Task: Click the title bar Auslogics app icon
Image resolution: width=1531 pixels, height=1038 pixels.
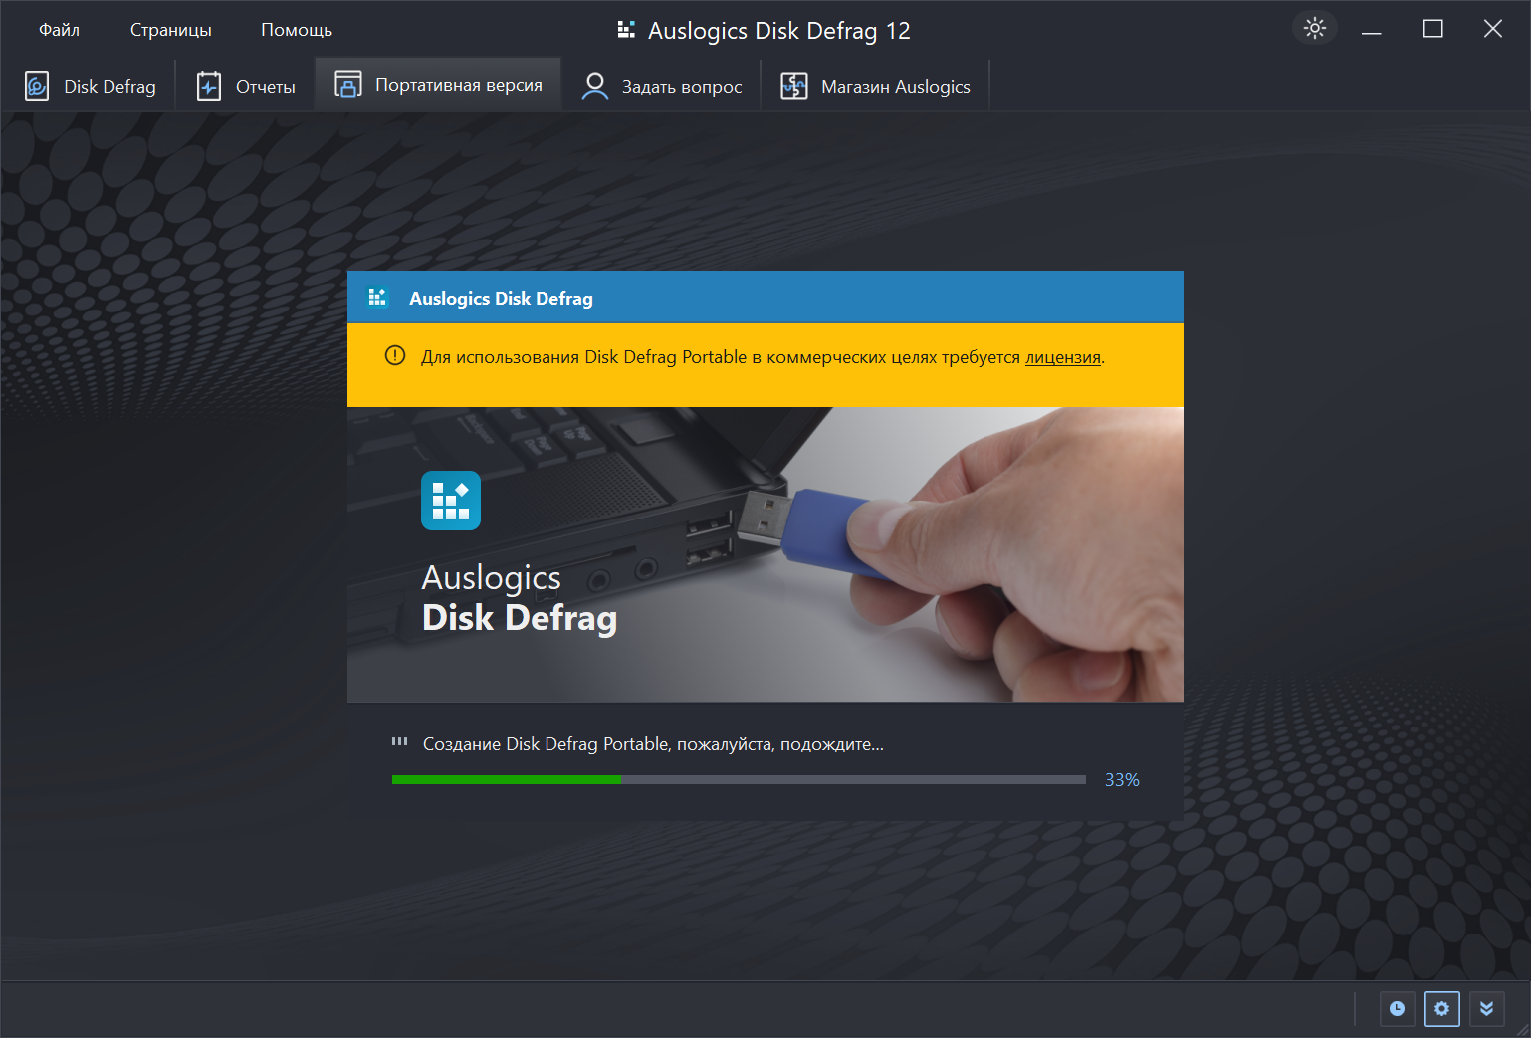Action: tap(626, 29)
